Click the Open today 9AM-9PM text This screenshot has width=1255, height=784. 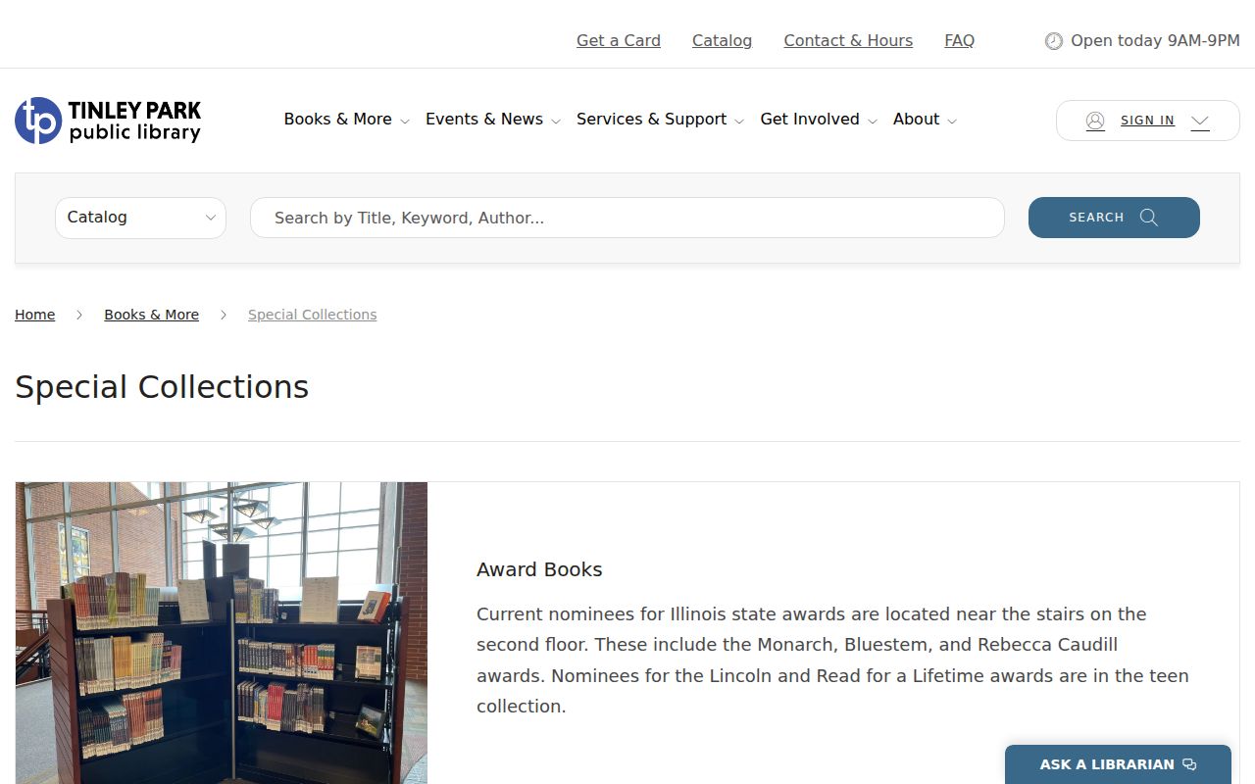1156,41
